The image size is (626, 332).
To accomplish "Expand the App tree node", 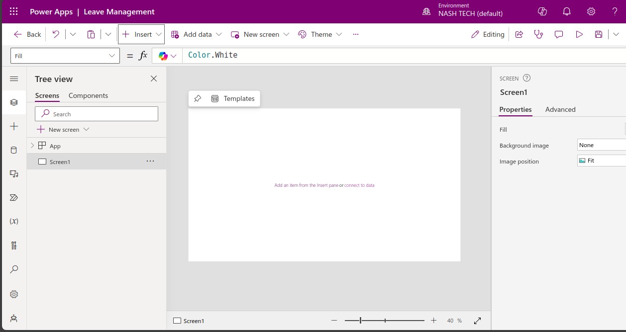I will 32,146.
